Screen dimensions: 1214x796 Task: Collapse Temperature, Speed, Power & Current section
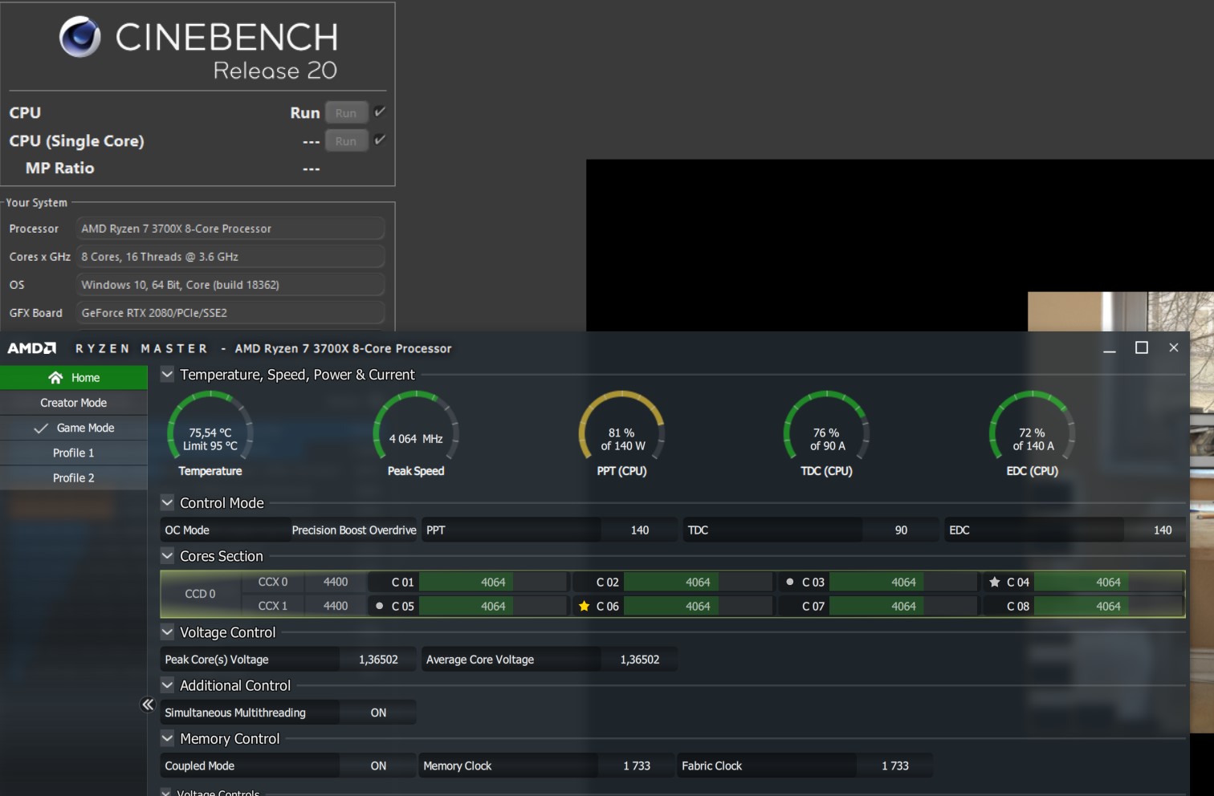click(167, 374)
